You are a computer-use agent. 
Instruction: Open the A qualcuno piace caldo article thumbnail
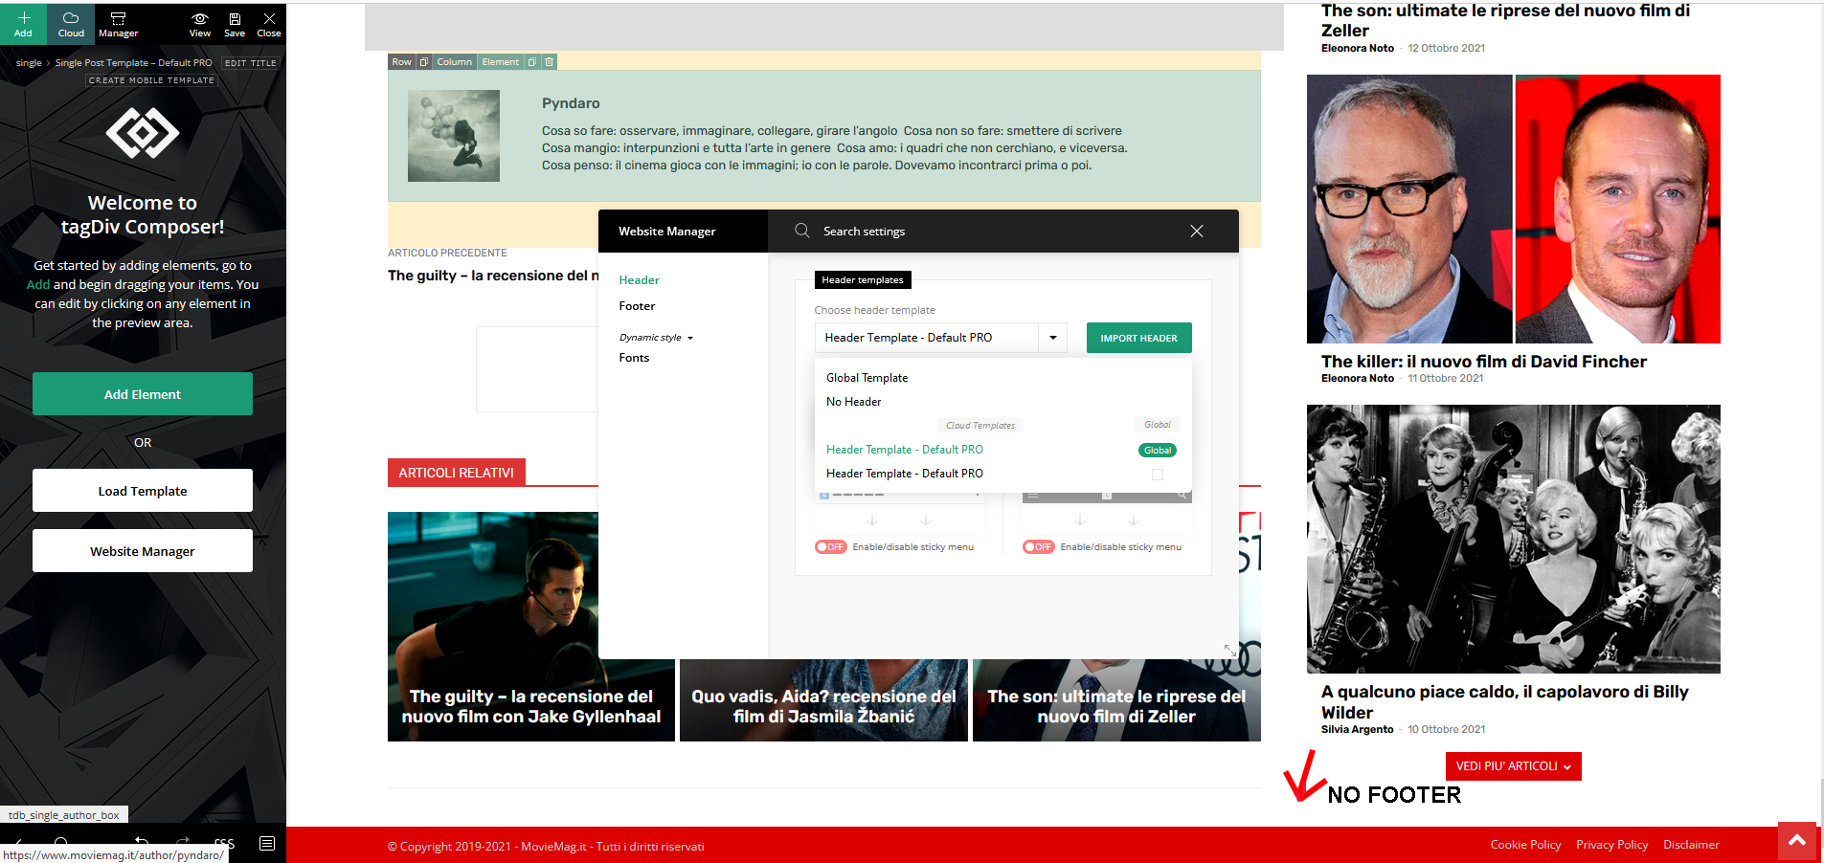click(x=1514, y=539)
